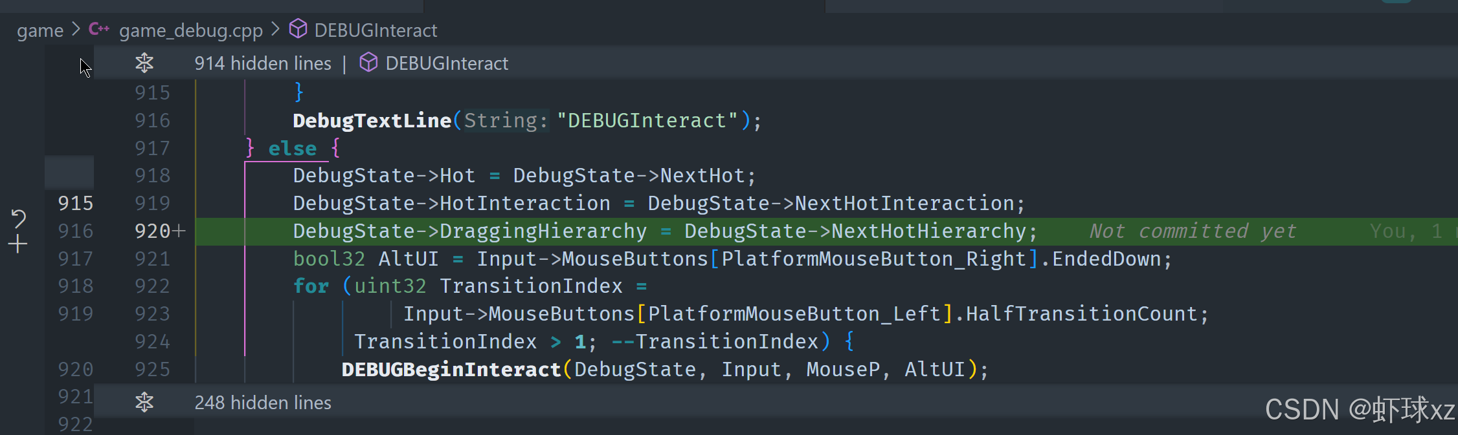The image size is (1458, 435).
Task: Click the stage change plus icon
Action: 18,244
